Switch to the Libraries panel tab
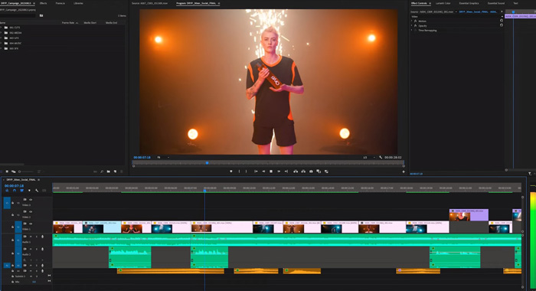536x291 pixels. tap(78, 3)
